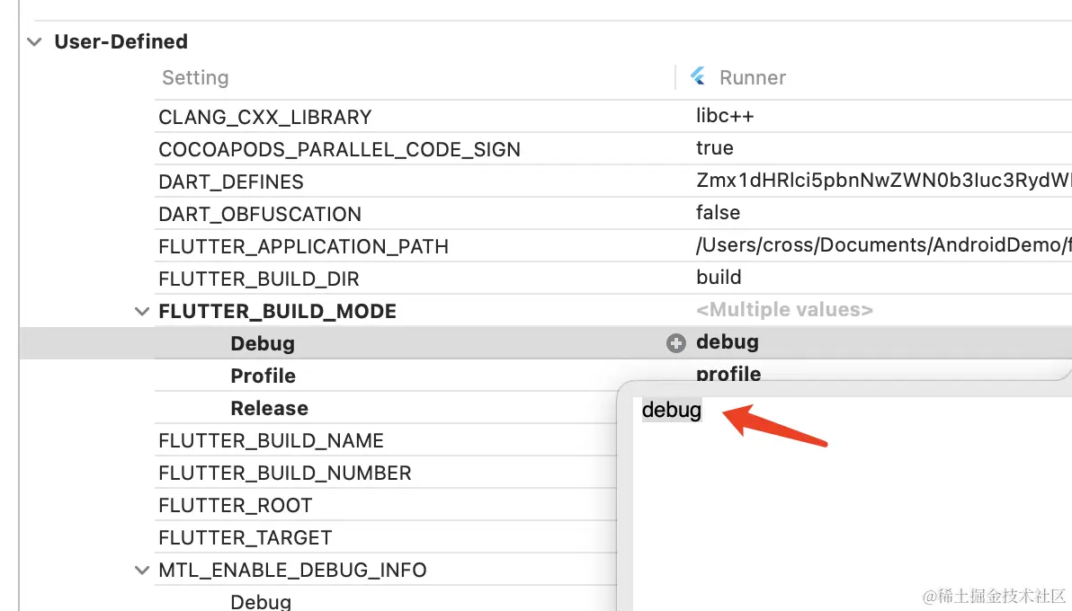This screenshot has width=1072, height=611.
Task: Click the profile value
Action: [x=728, y=374]
